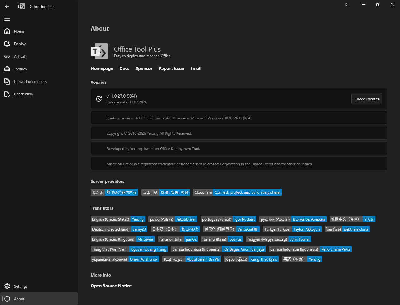The image size is (400, 305).
Task: Open the Docs link
Action: (x=124, y=68)
